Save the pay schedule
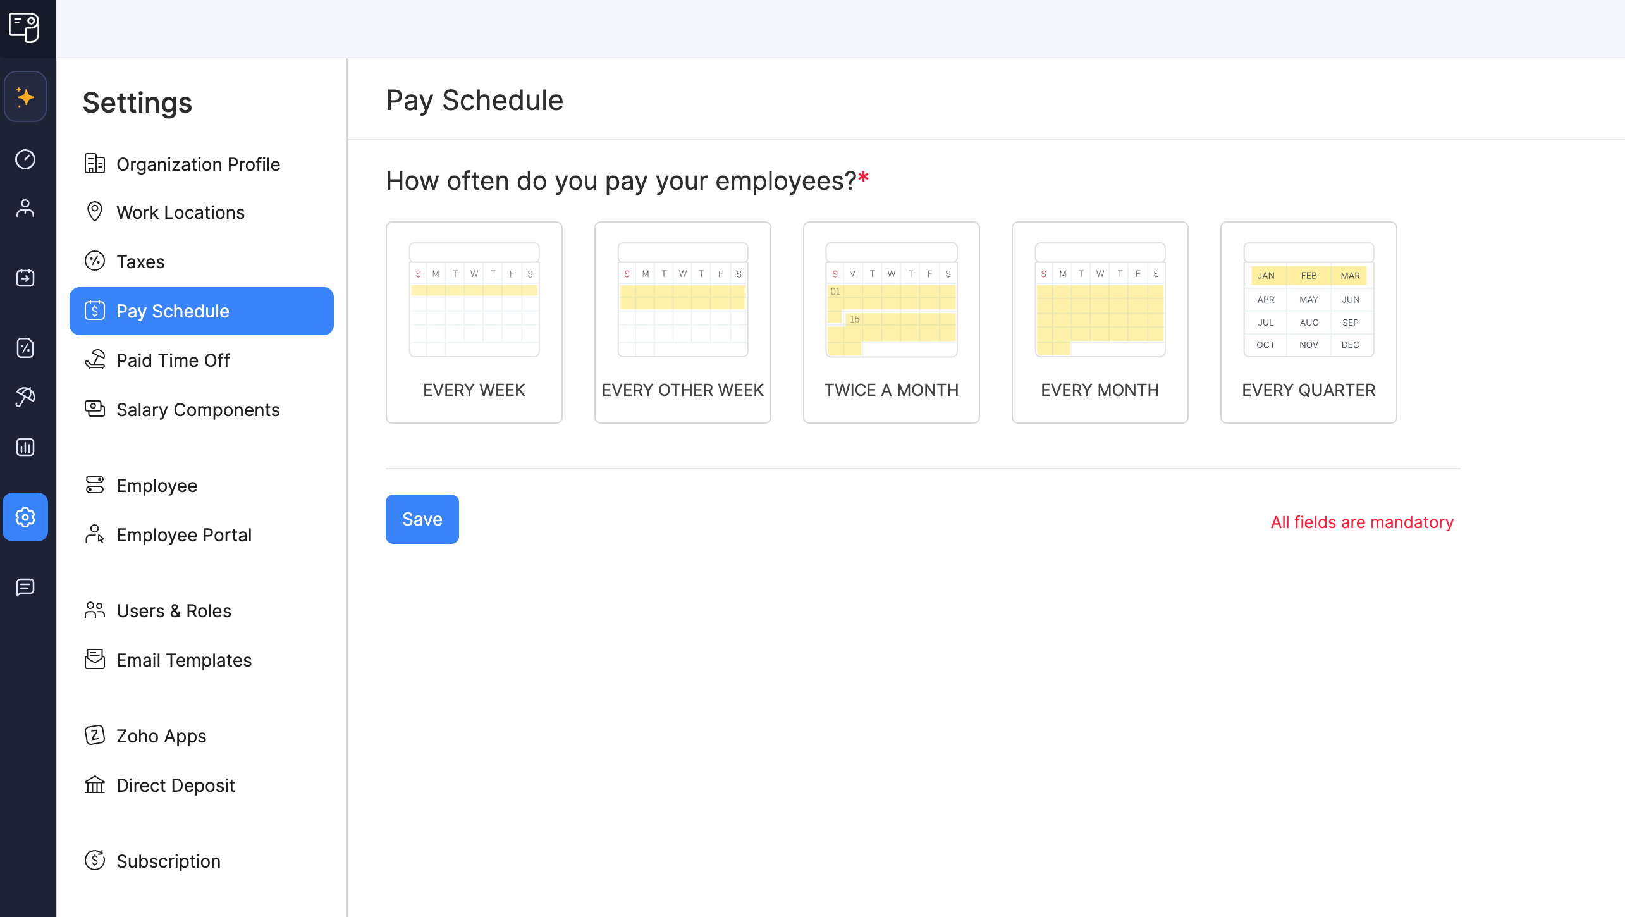This screenshot has width=1625, height=917. coord(422,519)
